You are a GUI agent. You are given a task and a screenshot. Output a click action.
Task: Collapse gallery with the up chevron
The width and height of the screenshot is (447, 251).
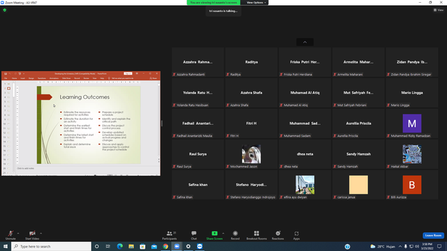305,42
